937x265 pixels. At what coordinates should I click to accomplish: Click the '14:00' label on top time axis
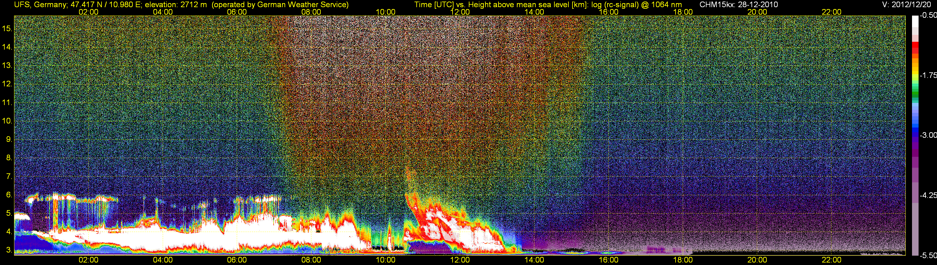click(534, 12)
